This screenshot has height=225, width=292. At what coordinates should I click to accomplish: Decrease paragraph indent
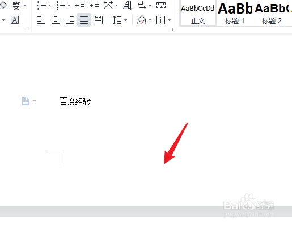[x=80, y=5]
